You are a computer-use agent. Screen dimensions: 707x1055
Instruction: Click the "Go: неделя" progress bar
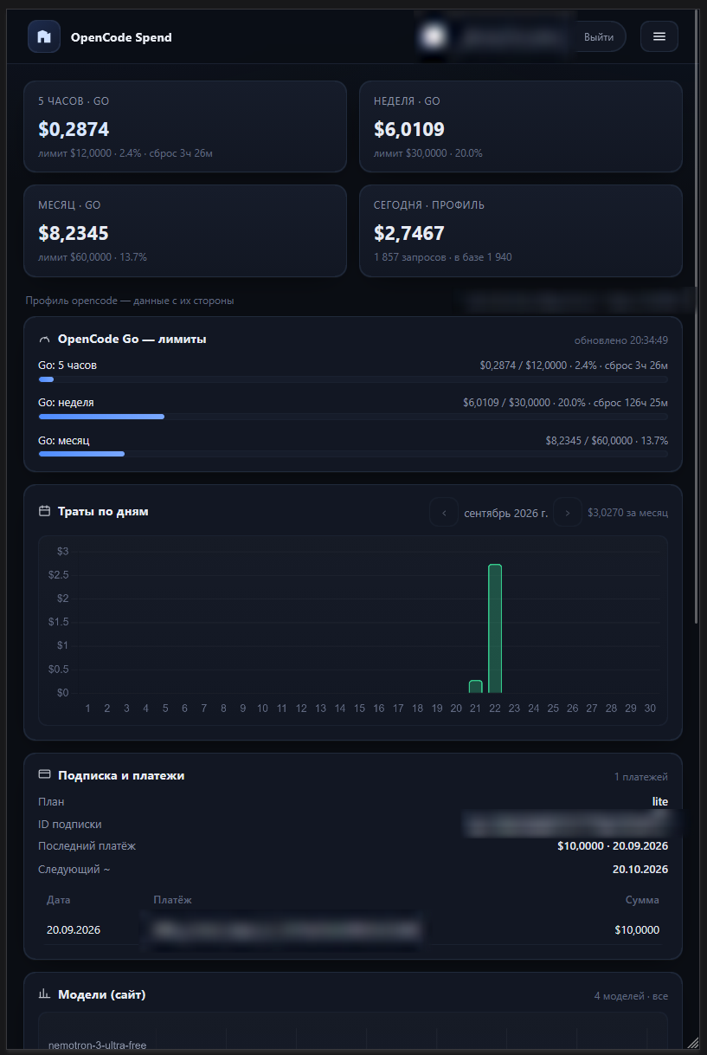coord(353,417)
